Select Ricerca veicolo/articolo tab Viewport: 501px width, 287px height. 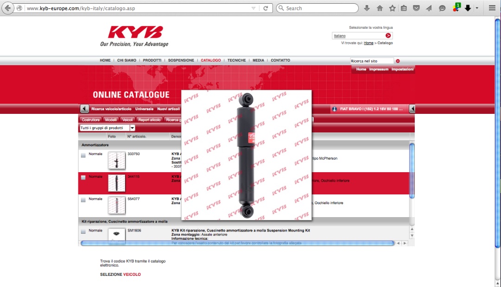[x=111, y=109]
